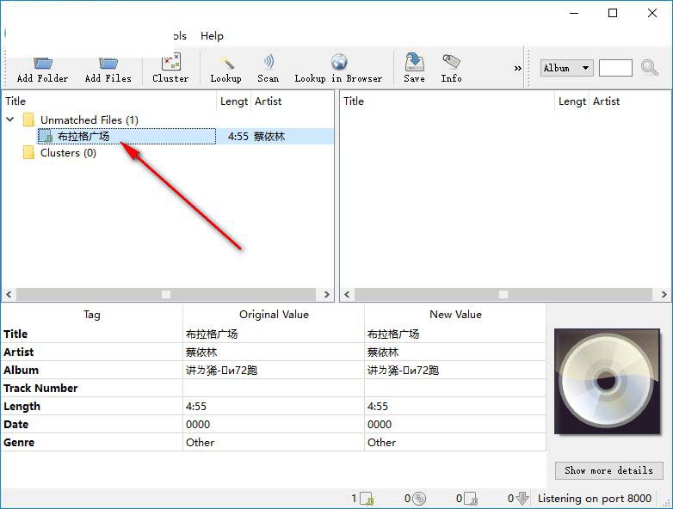Click New Value cell for Album

[455, 370]
